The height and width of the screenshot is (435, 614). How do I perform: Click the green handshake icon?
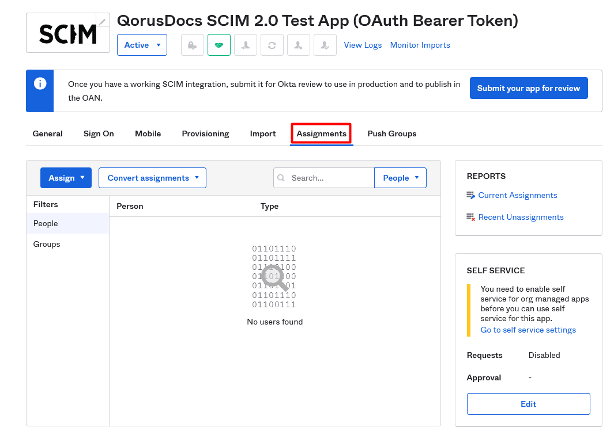[x=219, y=45]
